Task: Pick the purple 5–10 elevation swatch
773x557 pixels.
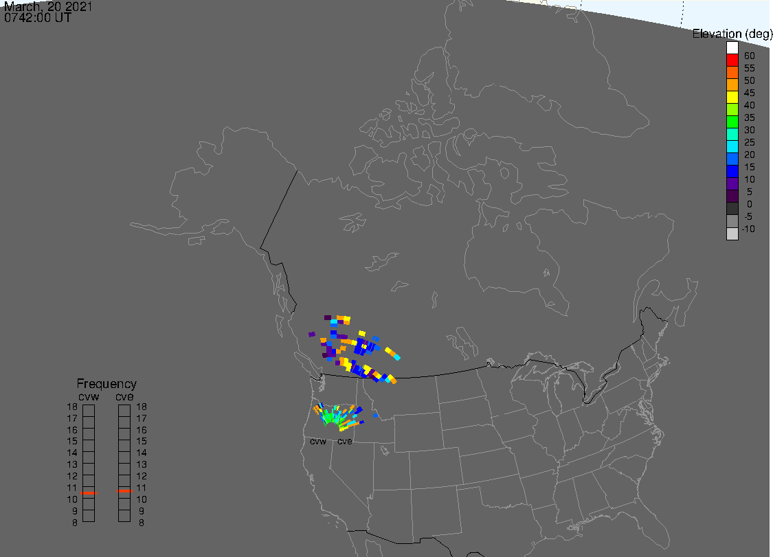Action: (732, 184)
